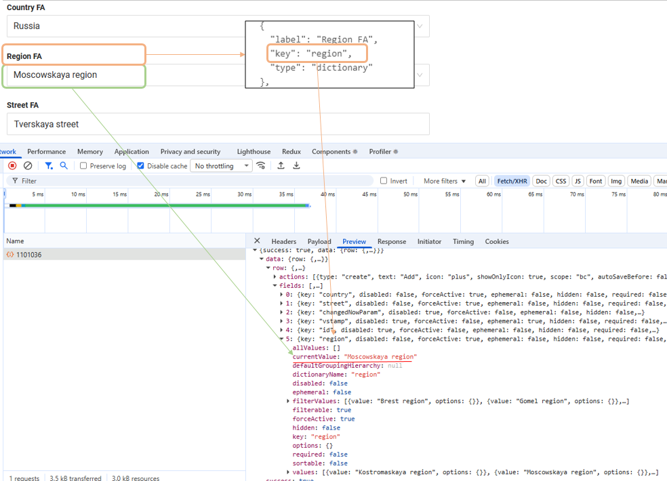Open the More filters dropdown
This screenshot has height=481, width=667.
[x=445, y=181]
